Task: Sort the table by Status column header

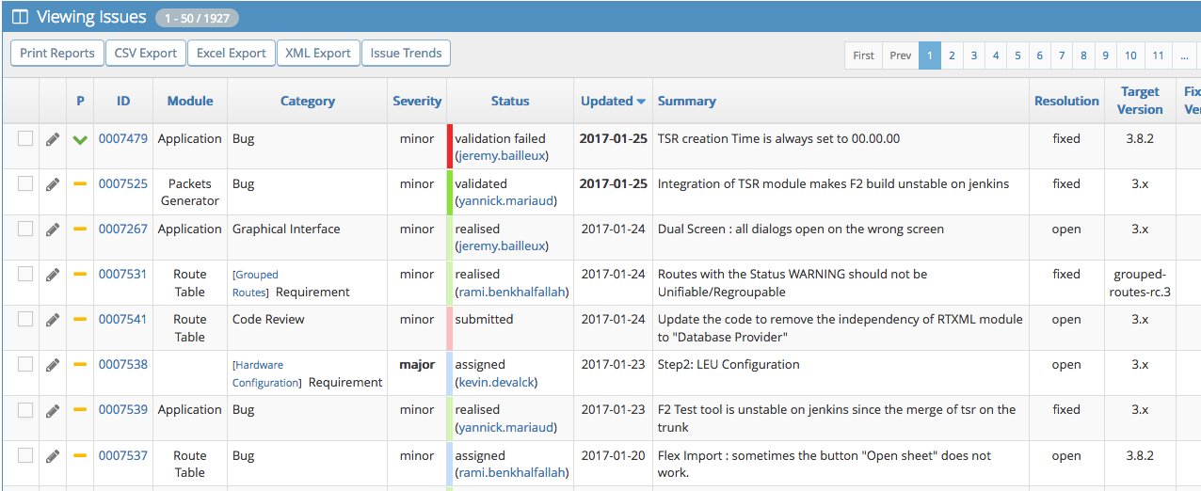Action: tap(510, 102)
